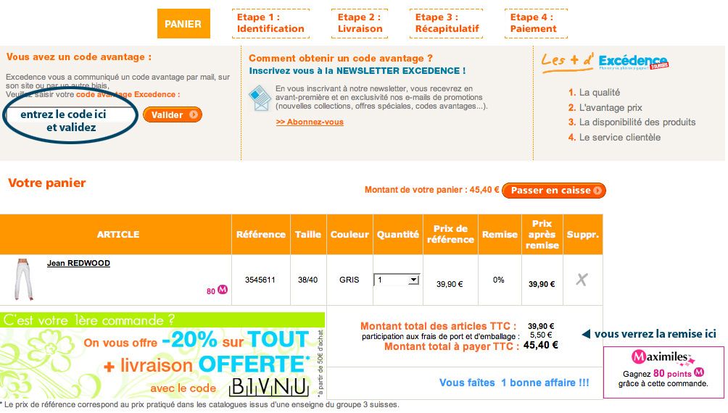Click the Passer en caisse button

pos(554,191)
